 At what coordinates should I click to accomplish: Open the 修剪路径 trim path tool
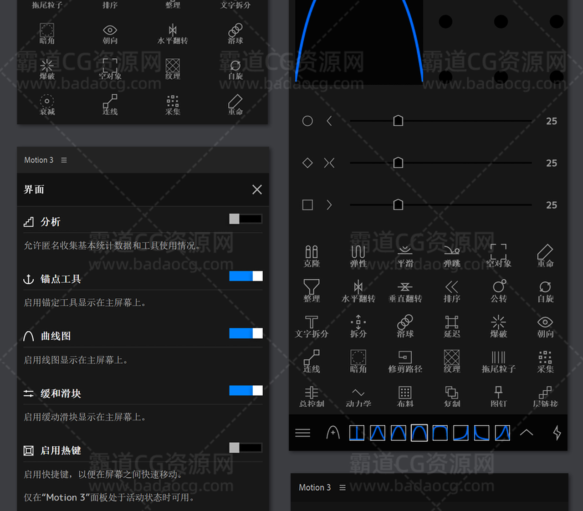click(405, 362)
